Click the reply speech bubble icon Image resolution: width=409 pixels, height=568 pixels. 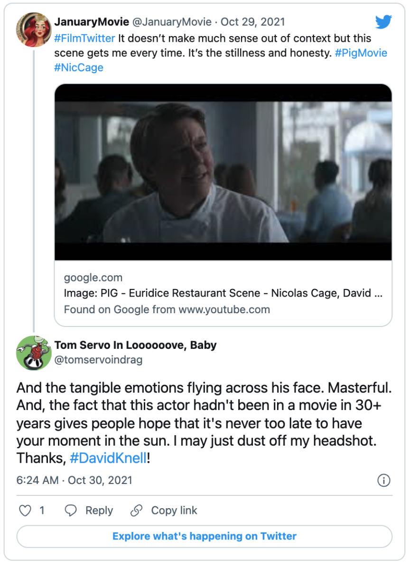click(x=70, y=511)
